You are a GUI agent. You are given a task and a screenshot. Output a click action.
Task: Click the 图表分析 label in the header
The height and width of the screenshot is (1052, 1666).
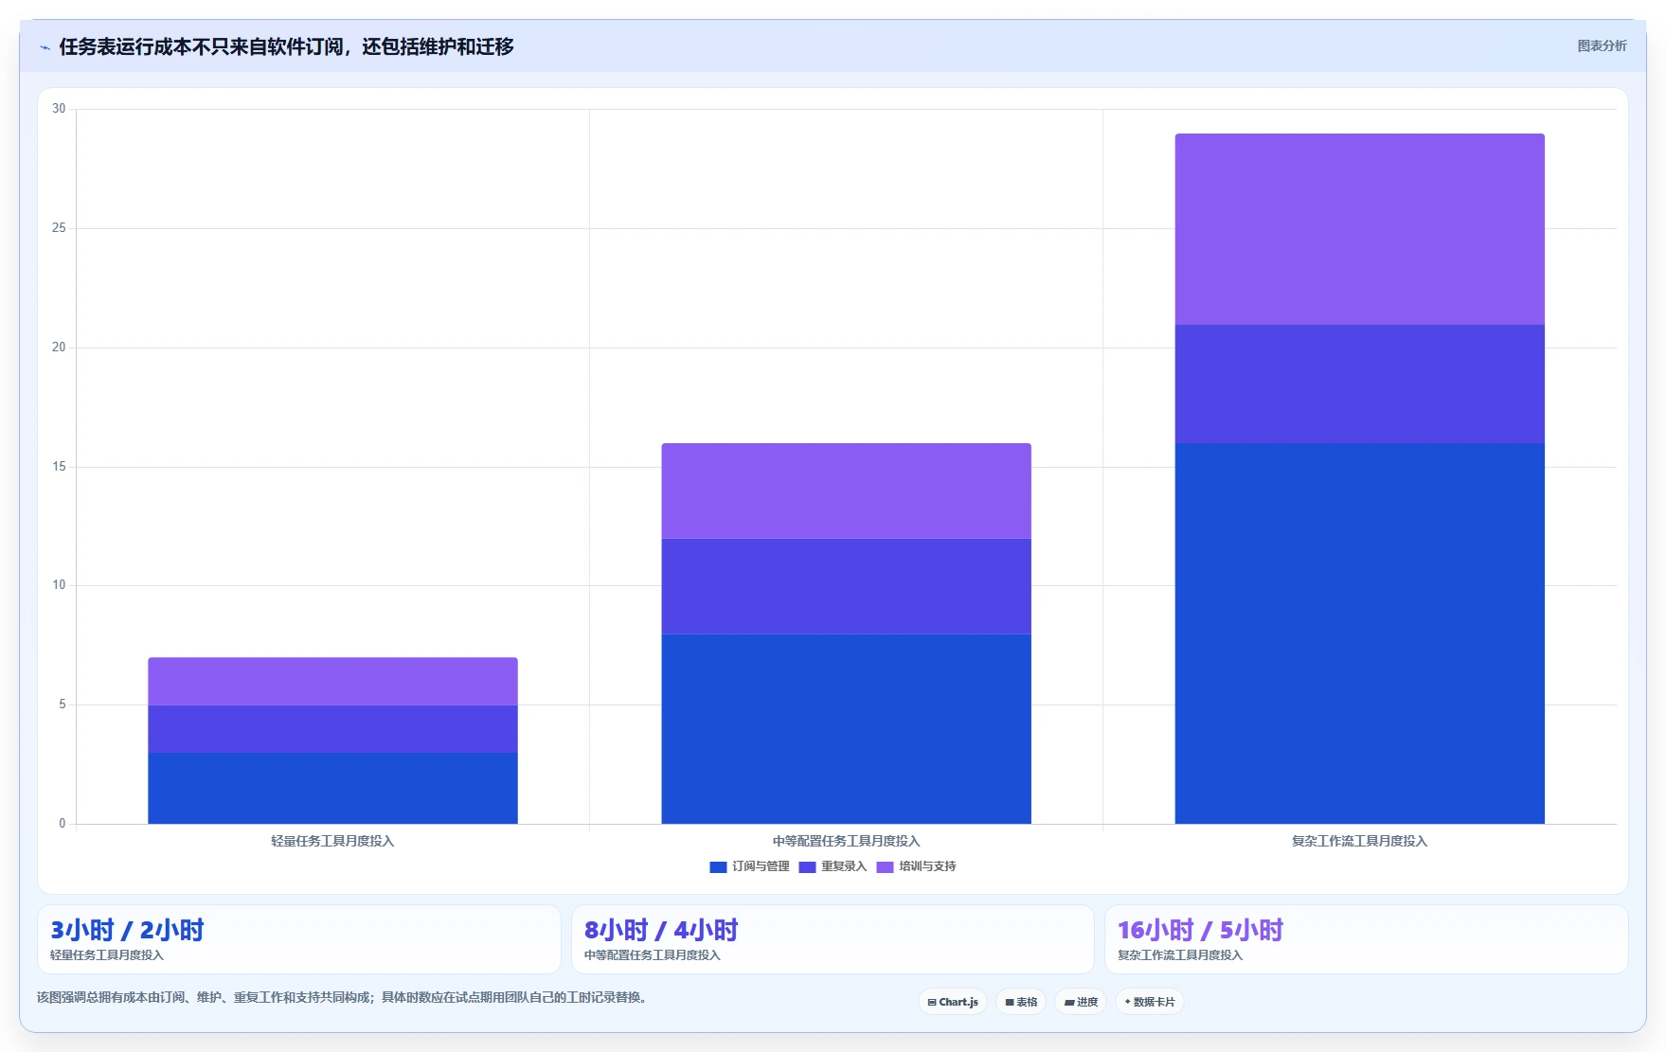(1602, 45)
